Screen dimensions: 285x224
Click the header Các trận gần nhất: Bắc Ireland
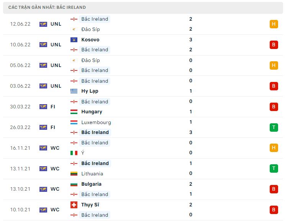click(x=47, y=7)
